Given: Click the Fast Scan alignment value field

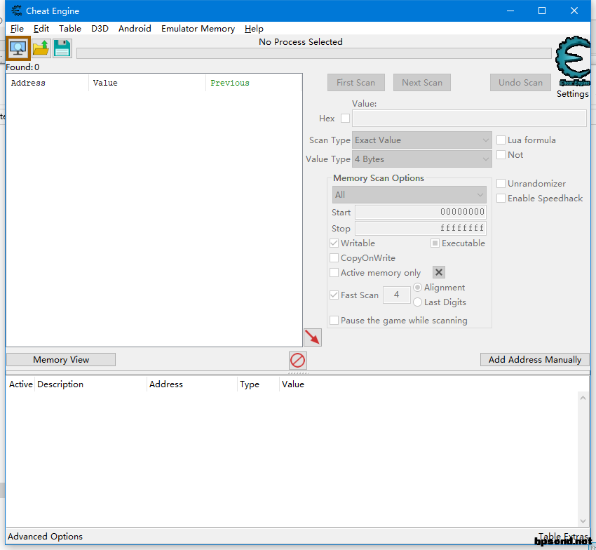Looking at the screenshot, I should [396, 295].
